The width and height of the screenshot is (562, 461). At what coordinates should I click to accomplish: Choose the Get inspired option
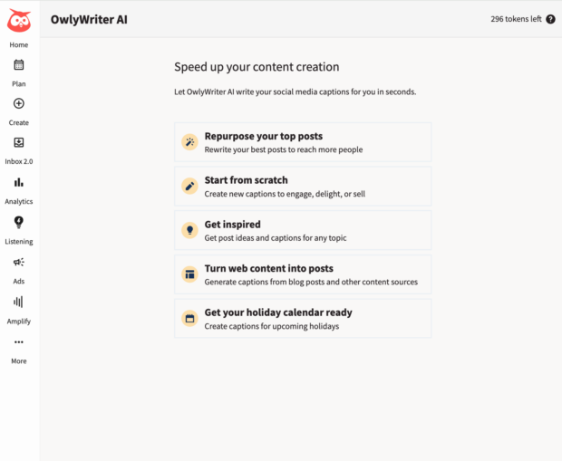(x=303, y=230)
